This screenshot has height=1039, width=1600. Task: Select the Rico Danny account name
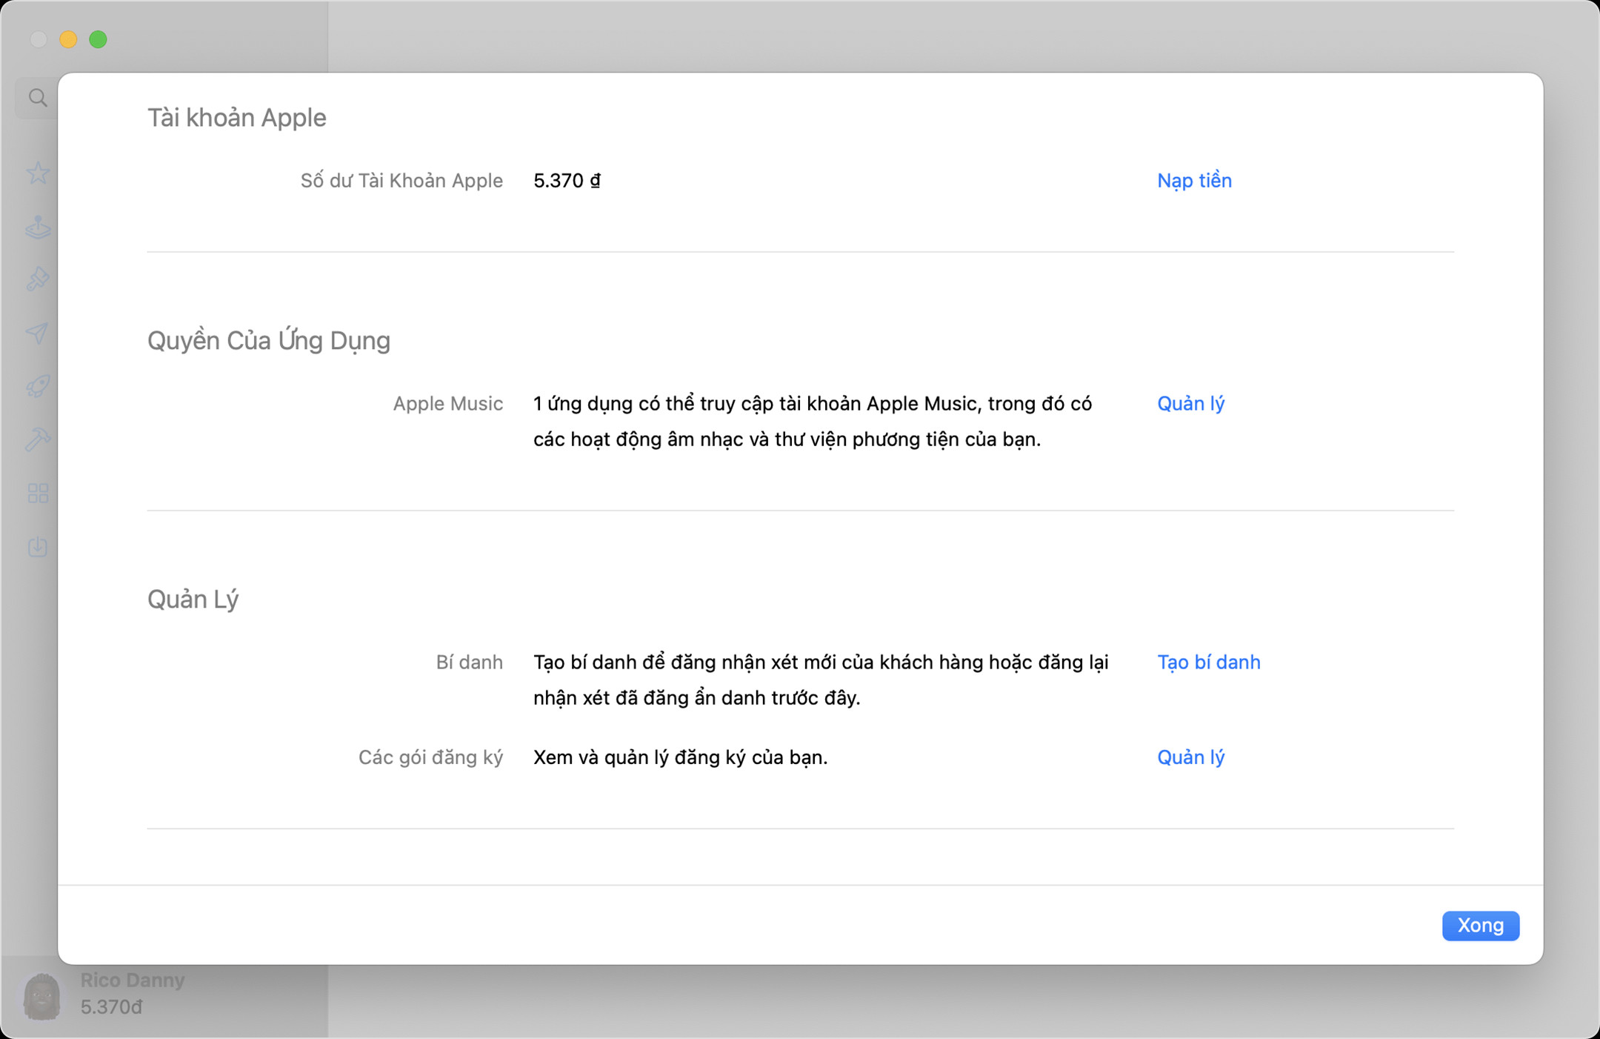tap(132, 980)
